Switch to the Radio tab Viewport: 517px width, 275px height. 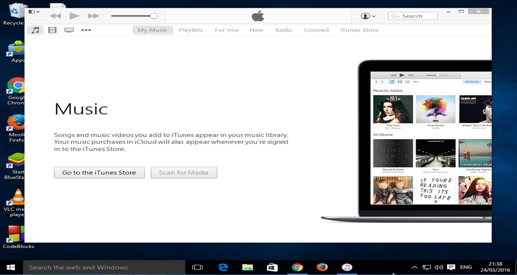coord(283,30)
